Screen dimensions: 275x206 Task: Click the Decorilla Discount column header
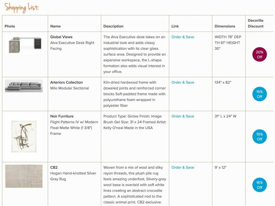(x=256, y=23)
